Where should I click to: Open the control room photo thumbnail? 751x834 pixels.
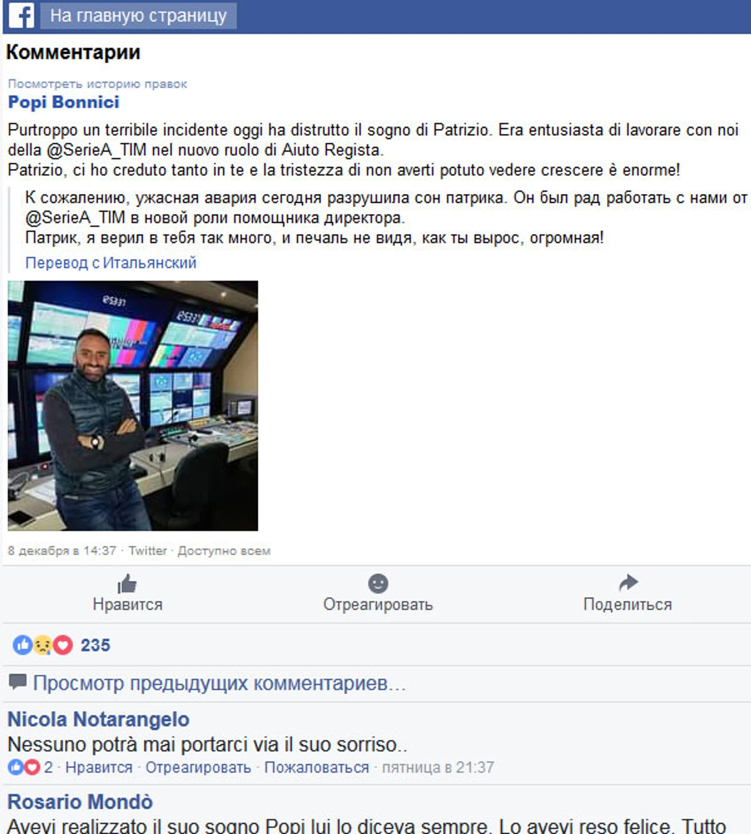133,405
